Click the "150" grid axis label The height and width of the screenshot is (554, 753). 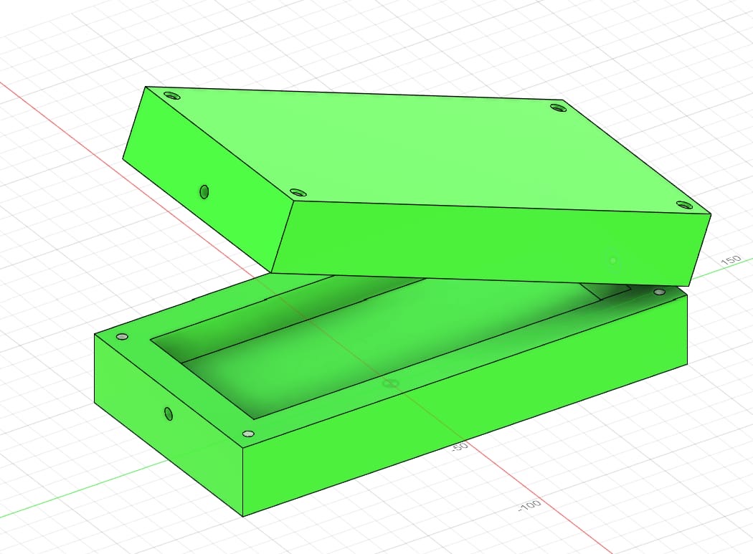(x=731, y=261)
